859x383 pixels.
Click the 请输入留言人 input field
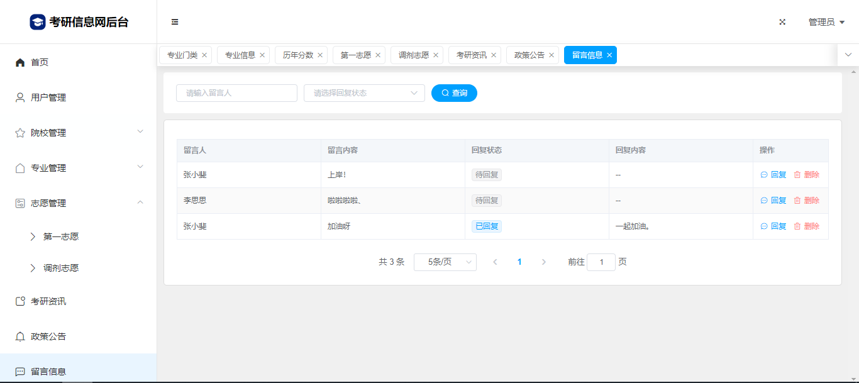236,93
